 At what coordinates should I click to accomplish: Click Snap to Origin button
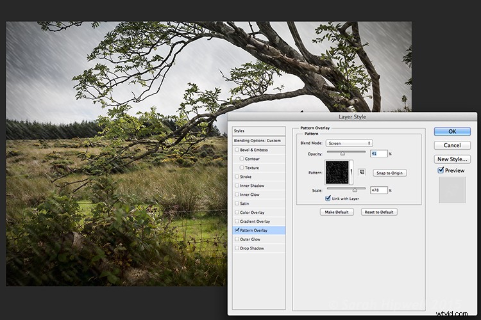coord(389,173)
